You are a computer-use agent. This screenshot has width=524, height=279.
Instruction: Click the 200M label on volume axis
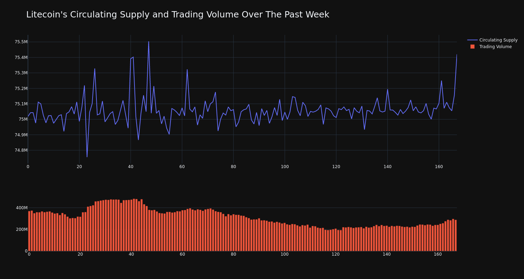pyautogui.click(x=22, y=229)
